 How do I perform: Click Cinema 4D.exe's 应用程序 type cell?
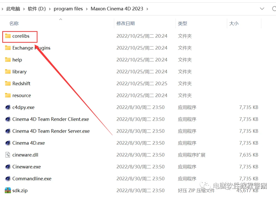coord(187,143)
